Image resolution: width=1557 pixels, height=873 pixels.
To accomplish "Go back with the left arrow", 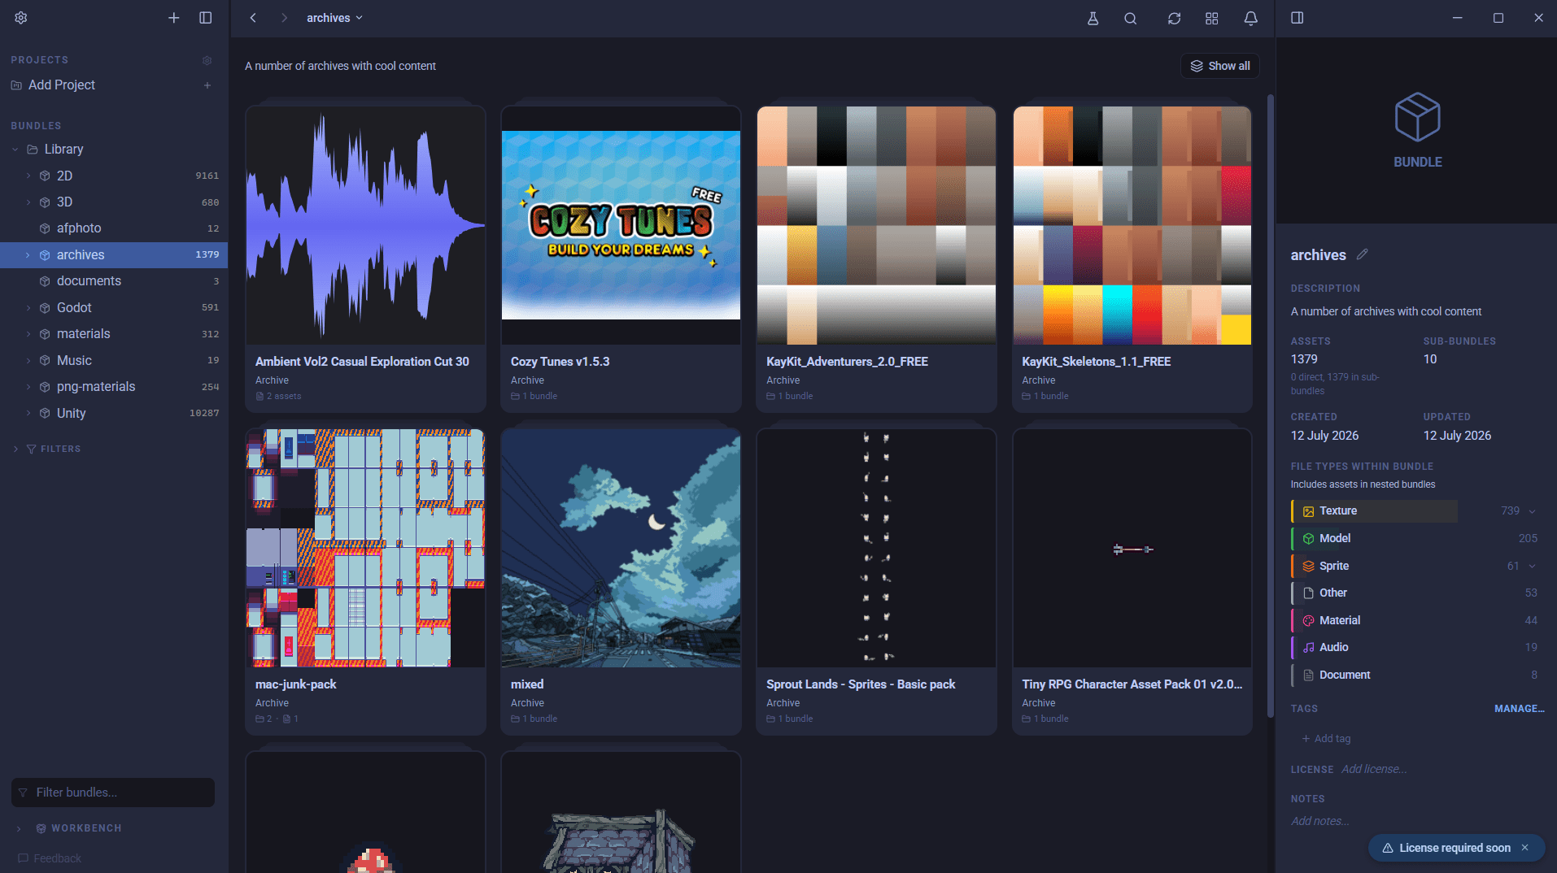I will [253, 18].
